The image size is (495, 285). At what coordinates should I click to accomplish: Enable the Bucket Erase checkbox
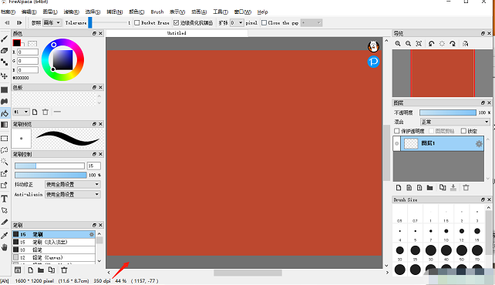click(137, 22)
